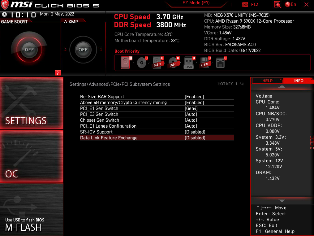The height and width of the screenshot is (236, 314).
Task: Click the 'F1: General Help' hint
Action: pyautogui.click(x=275, y=231)
